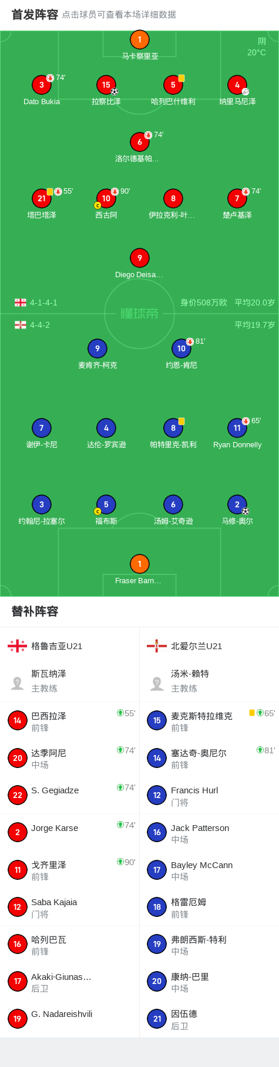Viewport: 279px width, 1067px height.
Task: Open substitute 巴西拉泽 number 14 row
Action: pyautogui.click(x=69, y=721)
